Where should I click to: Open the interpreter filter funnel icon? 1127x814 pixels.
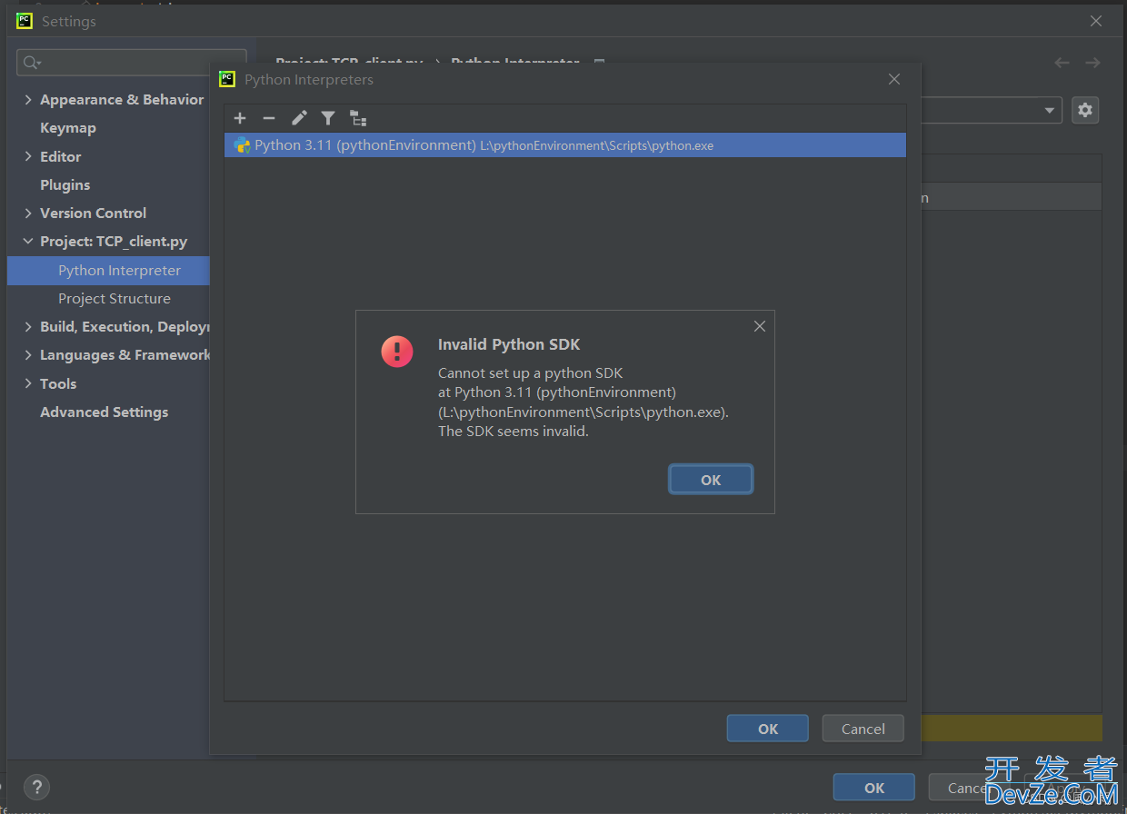coord(328,118)
